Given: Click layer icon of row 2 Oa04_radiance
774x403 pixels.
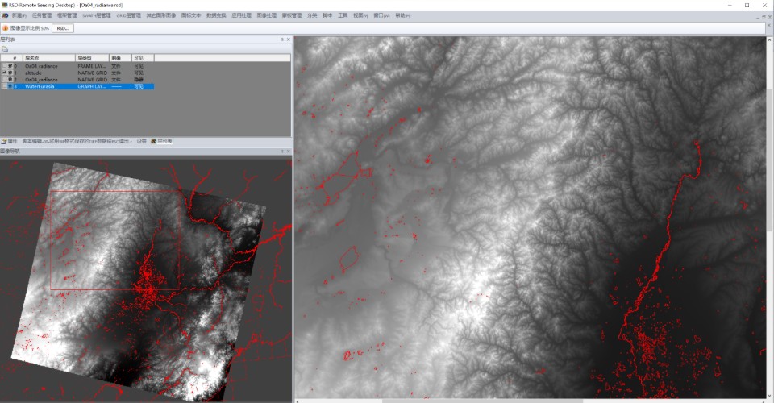Looking at the screenshot, I should pyautogui.click(x=10, y=80).
